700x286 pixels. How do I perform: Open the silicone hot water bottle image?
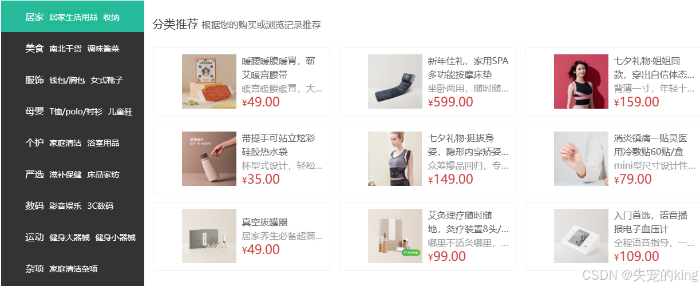coord(209,158)
